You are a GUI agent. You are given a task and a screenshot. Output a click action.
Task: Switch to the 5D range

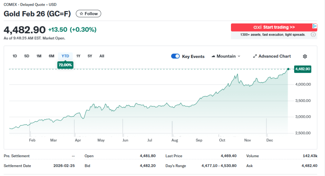coord(27,56)
